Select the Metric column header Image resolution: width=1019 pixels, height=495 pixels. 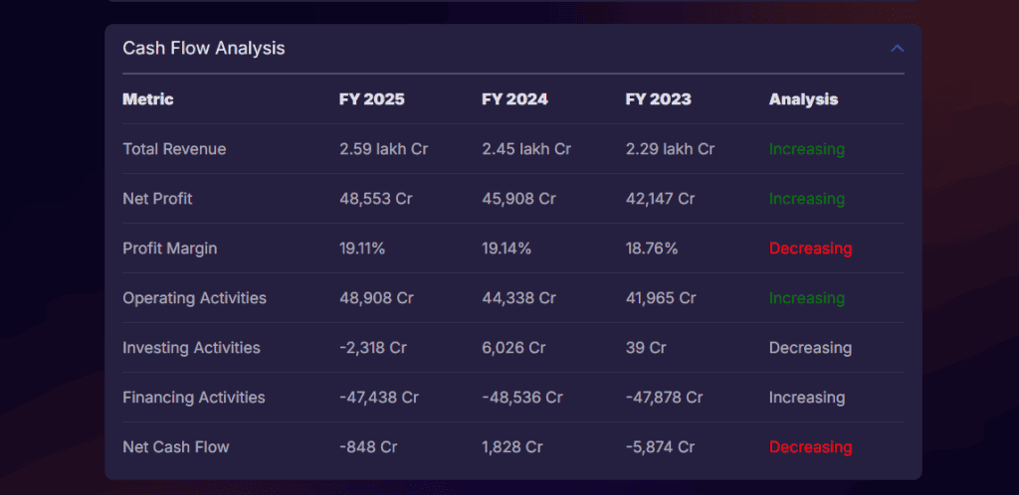[147, 99]
